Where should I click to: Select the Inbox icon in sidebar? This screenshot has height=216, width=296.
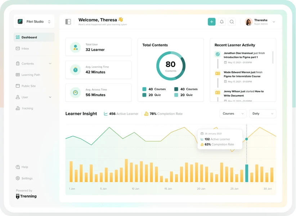tap(18, 48)
